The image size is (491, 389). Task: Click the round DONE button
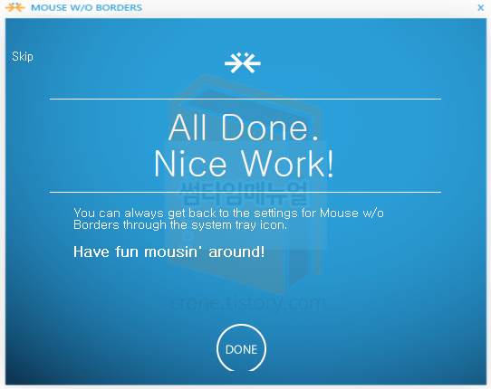[x=241, y=348]
